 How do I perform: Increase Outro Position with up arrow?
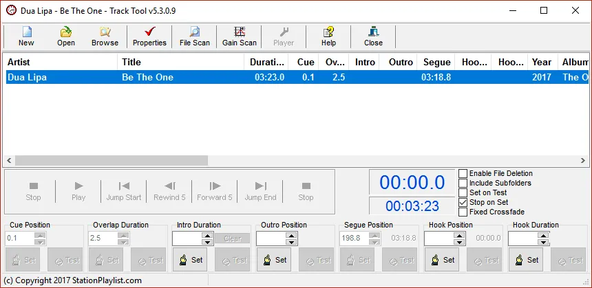[x=291, y=235]
